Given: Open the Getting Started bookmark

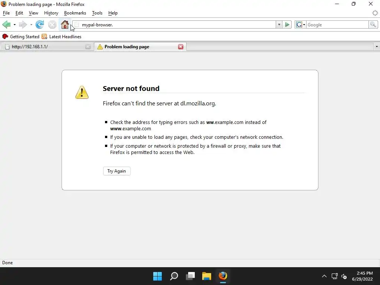Looking at the screenshot, I should point(21,37).
